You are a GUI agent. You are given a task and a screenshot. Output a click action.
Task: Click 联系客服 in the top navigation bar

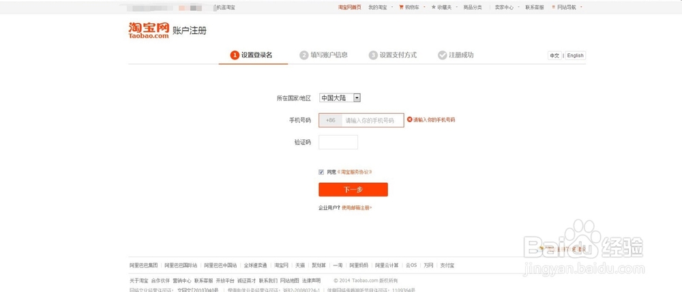pos(534,8)
